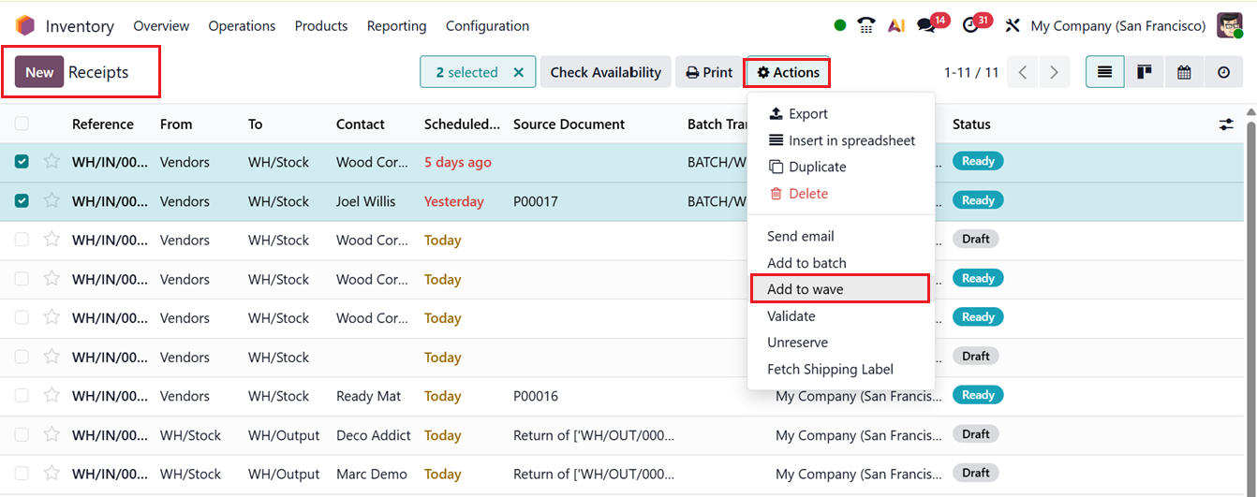Toggle the select-all header checkbox
Image resolution: width=1257 pixels, height=497 pixels.
pyautogui.click(x=22, y=124)
